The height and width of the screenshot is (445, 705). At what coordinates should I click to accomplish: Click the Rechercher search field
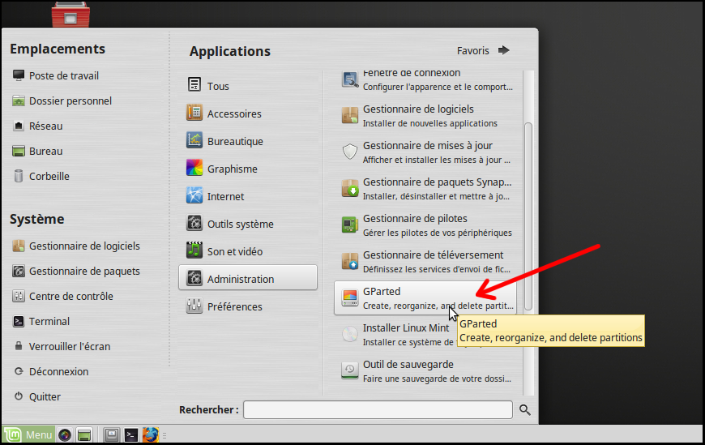[x=378, y=410]
